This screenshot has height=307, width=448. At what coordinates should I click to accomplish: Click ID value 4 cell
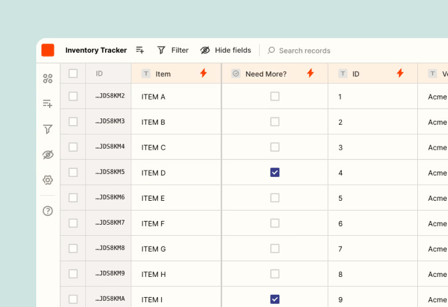pyautogui.click(x=373, y=173)
